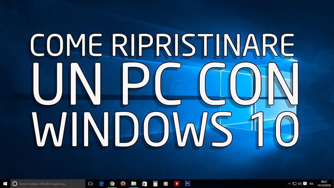This screenshot has width=334, height=188.
Task: Open the Action Center notifications icon
Action: (305, 184)
